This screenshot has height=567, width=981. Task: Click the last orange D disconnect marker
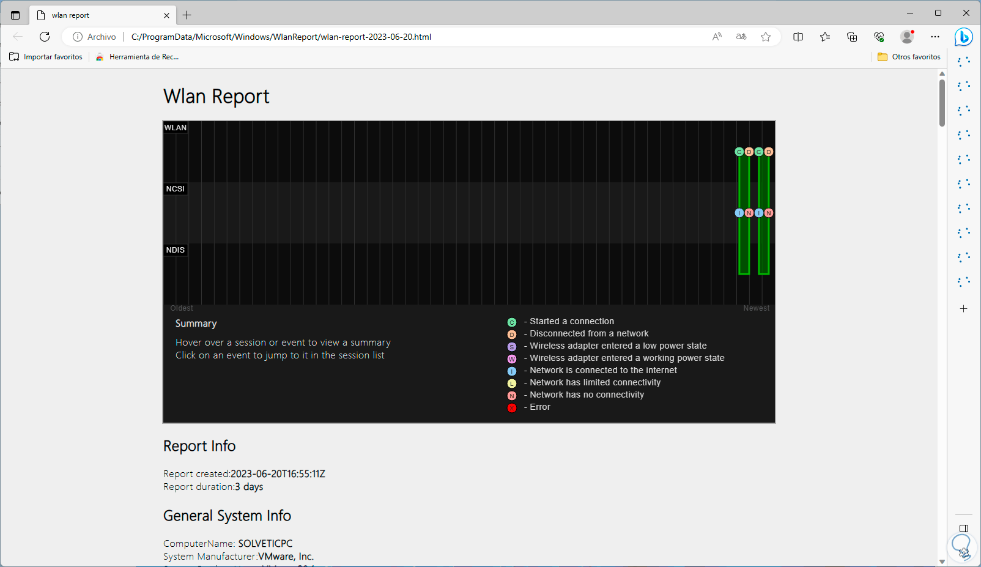(x=769, y=152)
